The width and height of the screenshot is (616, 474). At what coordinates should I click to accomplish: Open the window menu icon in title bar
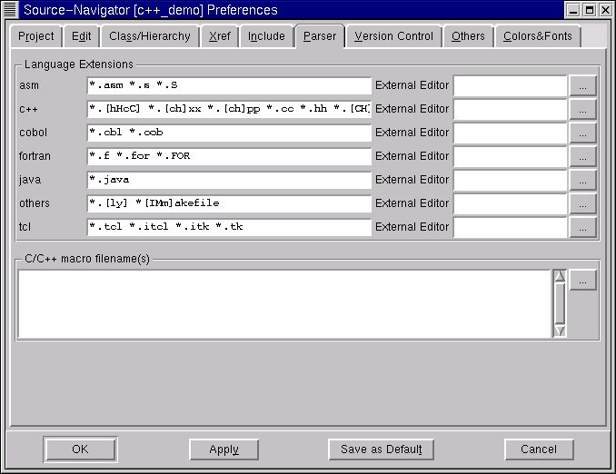[x=10, y=10]
